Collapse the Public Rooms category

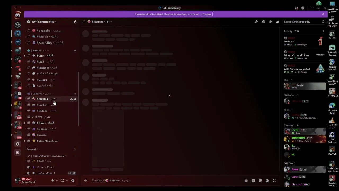pyautogui.click(x=47, y=156)
